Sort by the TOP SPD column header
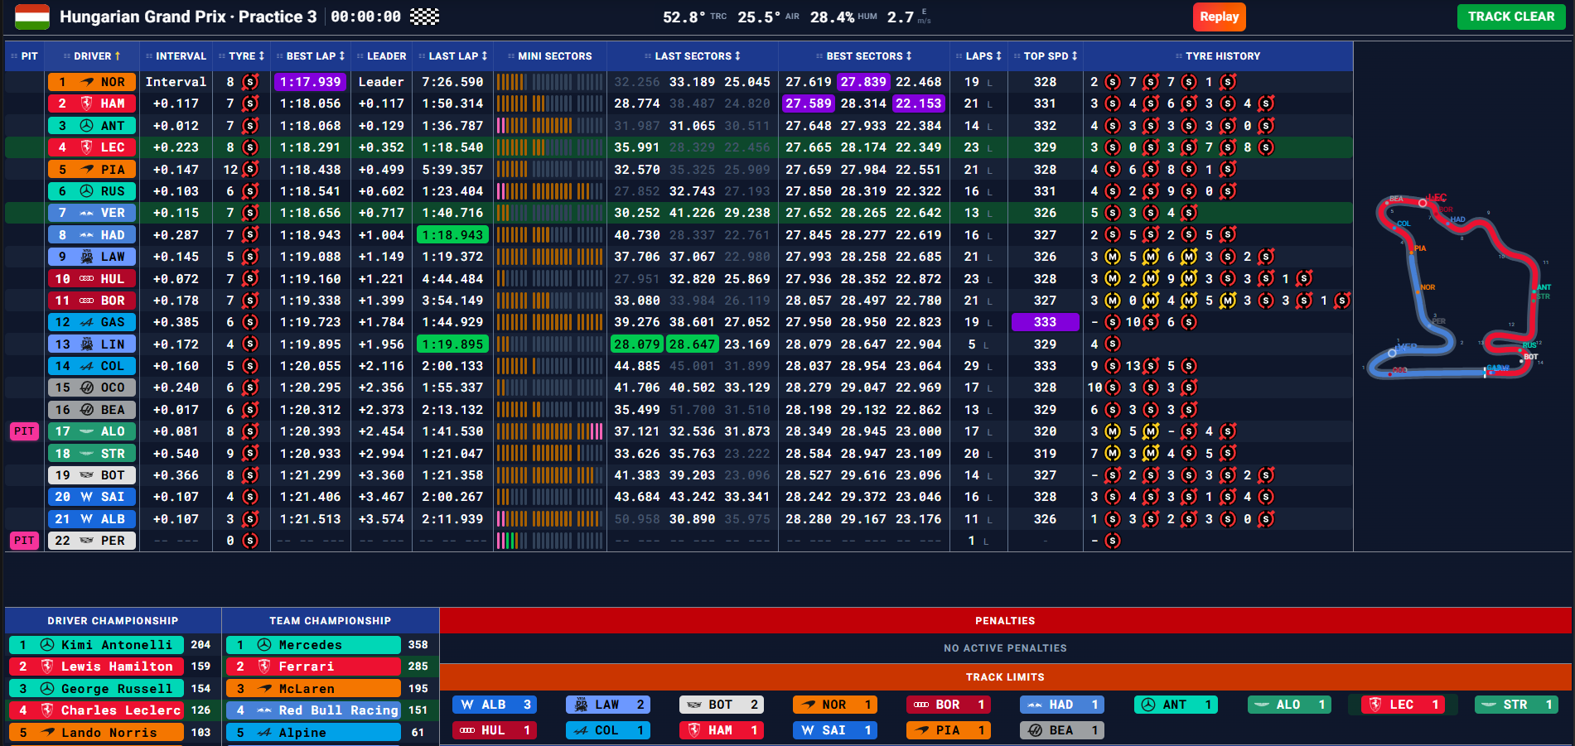This screenshot has width=1575, height=746. point(1046,56)
